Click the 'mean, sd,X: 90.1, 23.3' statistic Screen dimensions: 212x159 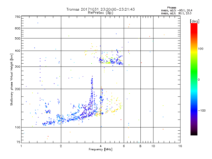[176, 13]
